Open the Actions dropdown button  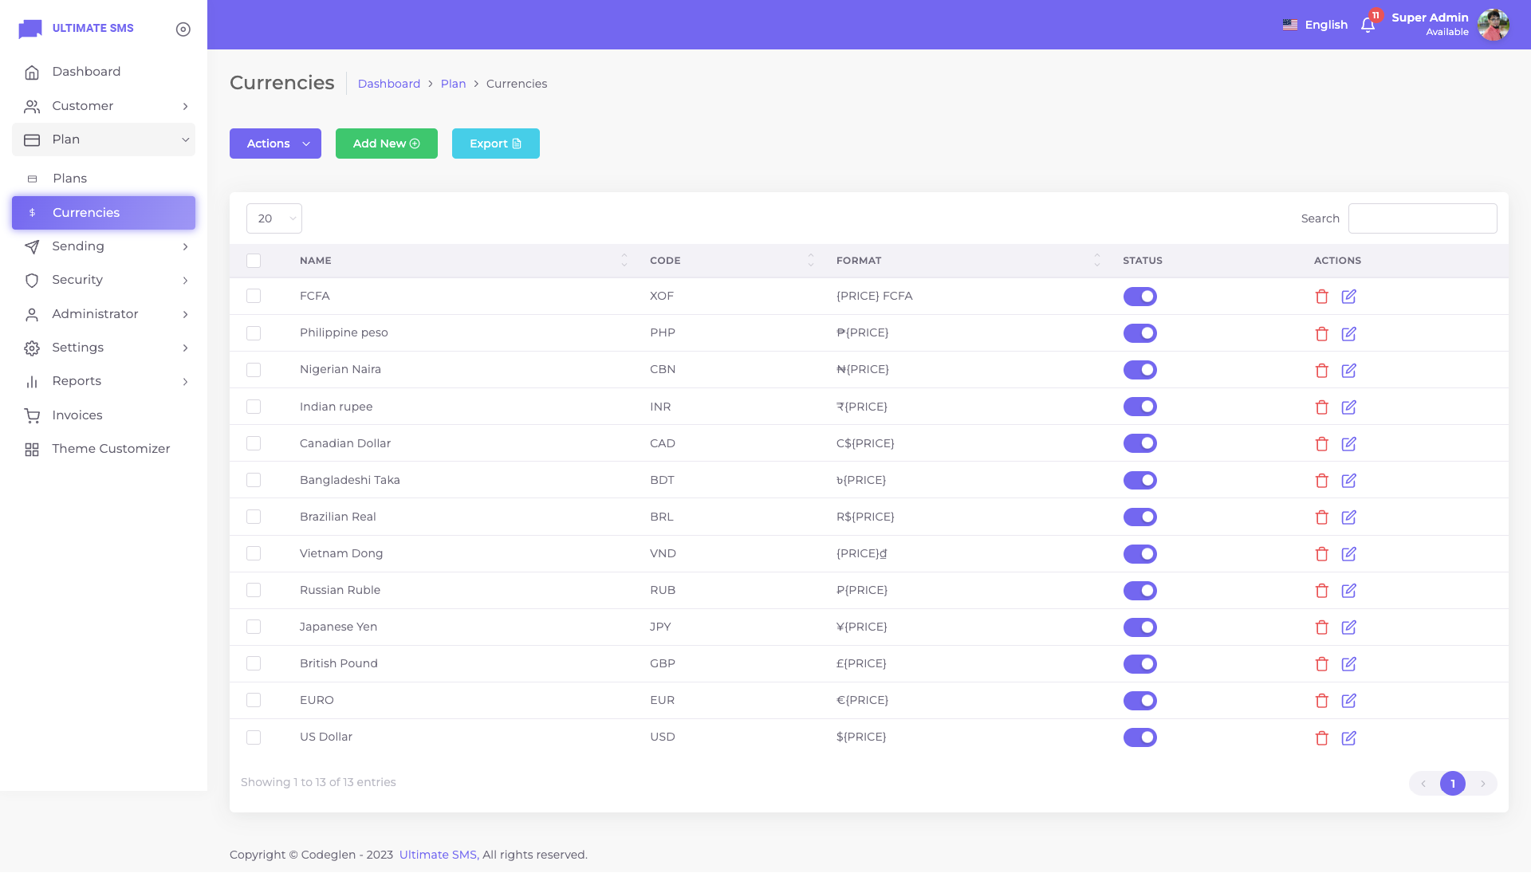pyautogui.click(x=275, y=144)
